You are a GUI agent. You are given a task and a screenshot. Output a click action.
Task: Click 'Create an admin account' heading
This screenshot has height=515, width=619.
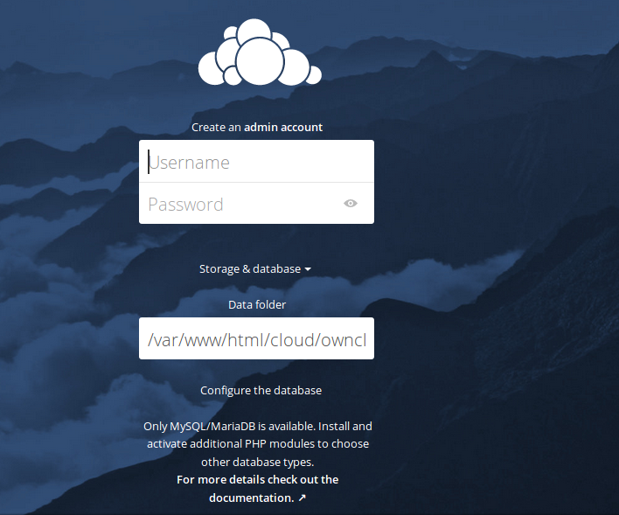(x=257, y=127)
